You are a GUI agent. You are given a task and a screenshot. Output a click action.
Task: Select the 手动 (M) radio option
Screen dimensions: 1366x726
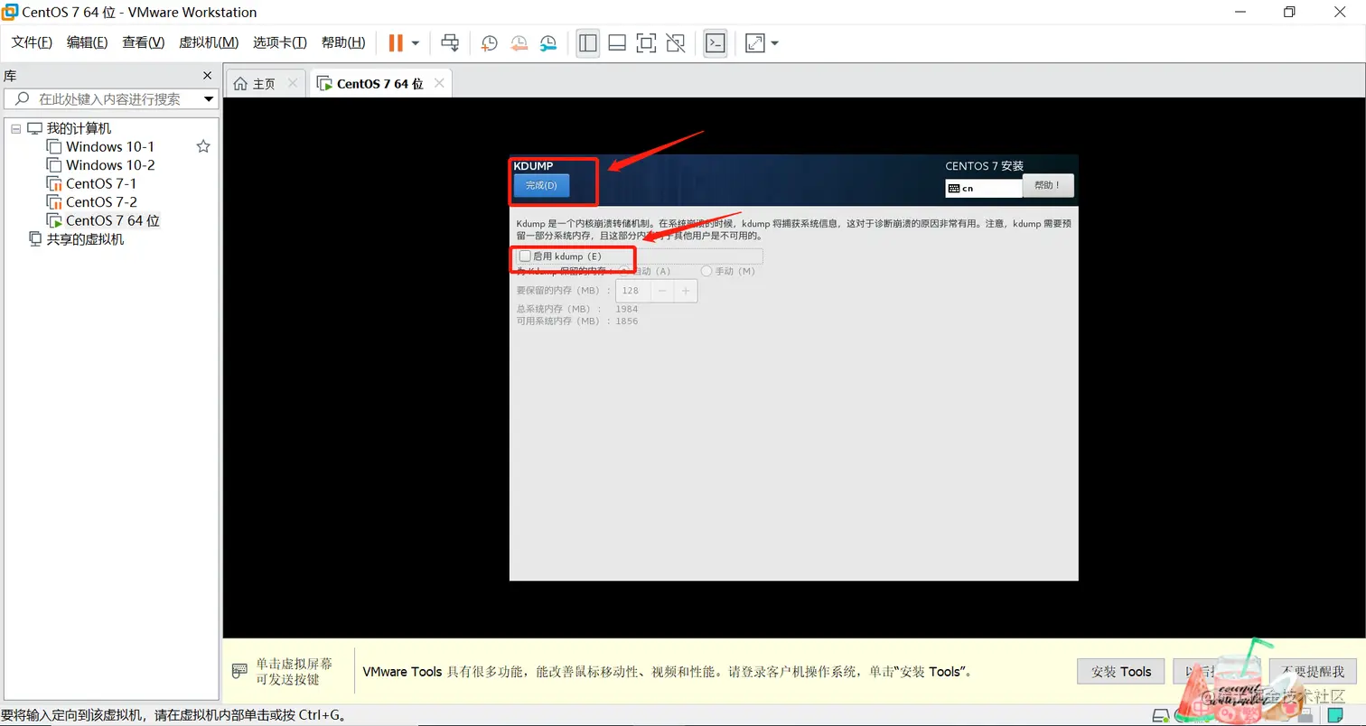(x=706, y=271)
